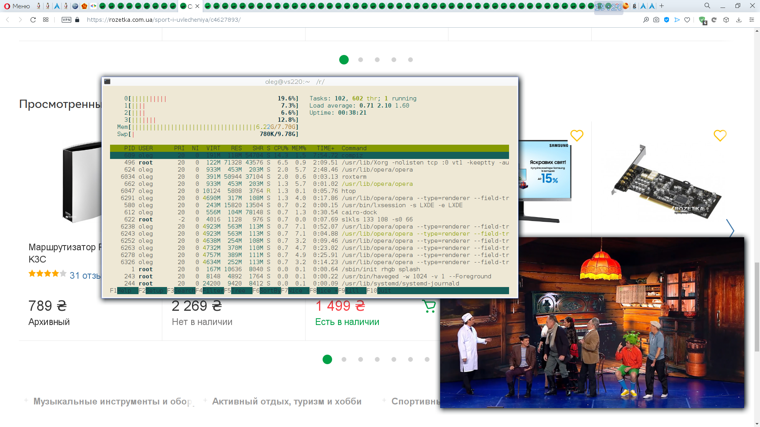Open the sound card product image
Image resolution: width=760 pixels, height=427 pixels.
(667, 181)
